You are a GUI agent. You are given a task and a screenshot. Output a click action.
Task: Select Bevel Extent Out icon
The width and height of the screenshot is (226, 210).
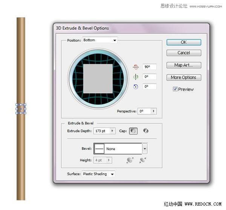coord(130,160)
